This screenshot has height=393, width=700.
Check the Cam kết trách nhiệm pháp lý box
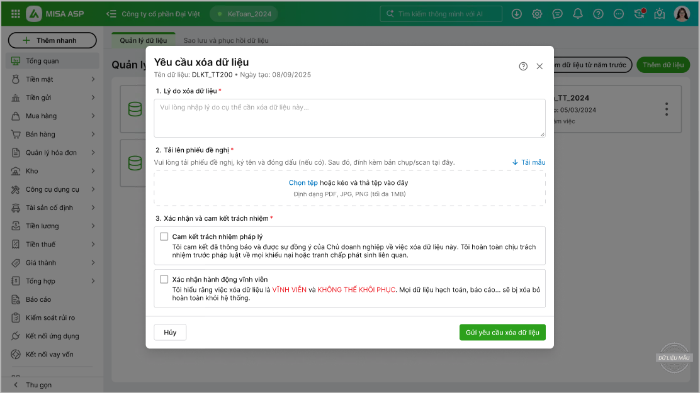pos(164,236)
